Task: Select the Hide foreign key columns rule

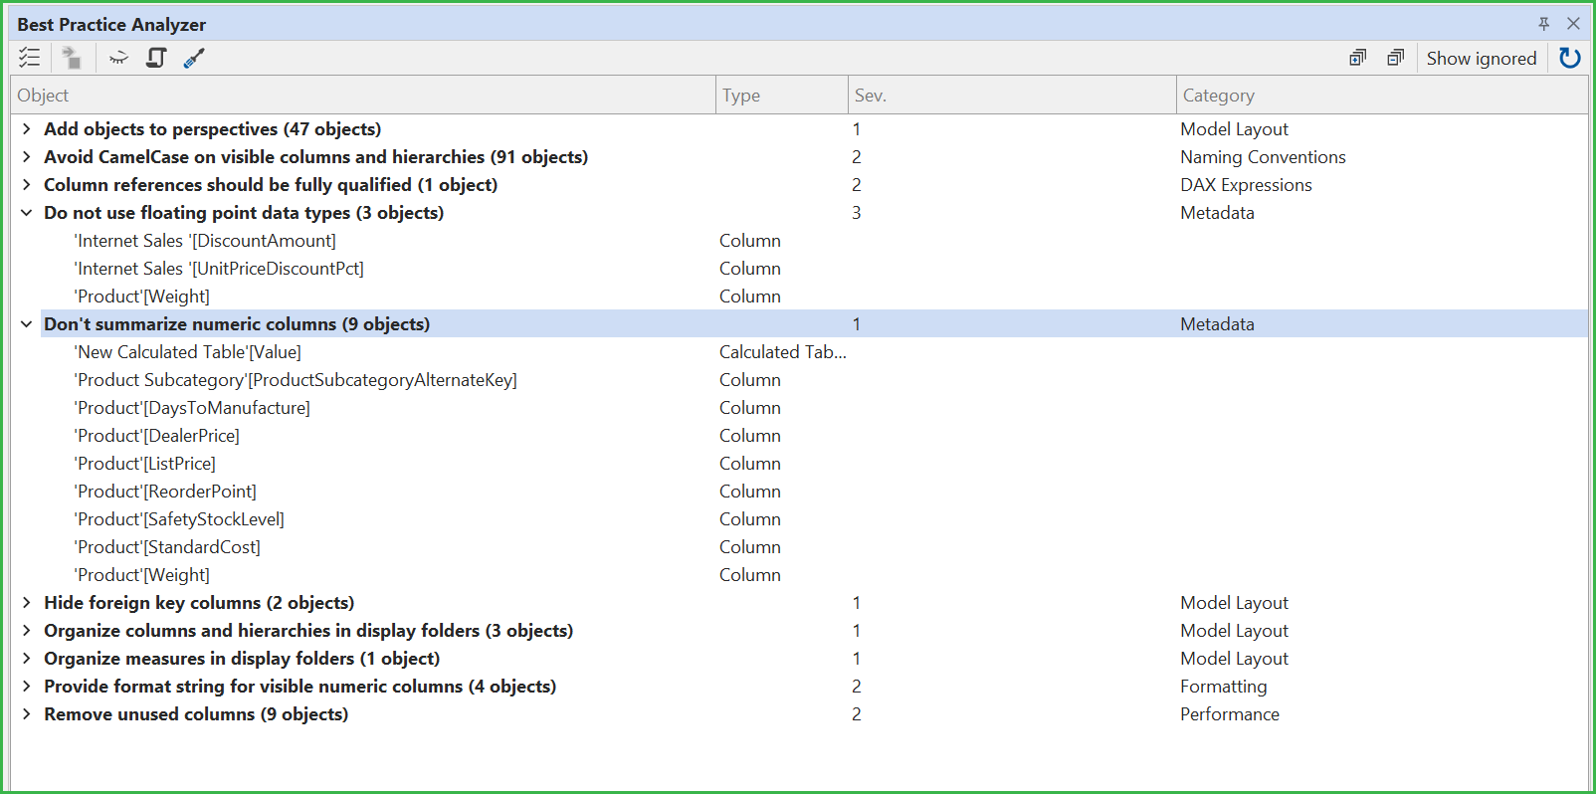Action: tap(199, 603)
